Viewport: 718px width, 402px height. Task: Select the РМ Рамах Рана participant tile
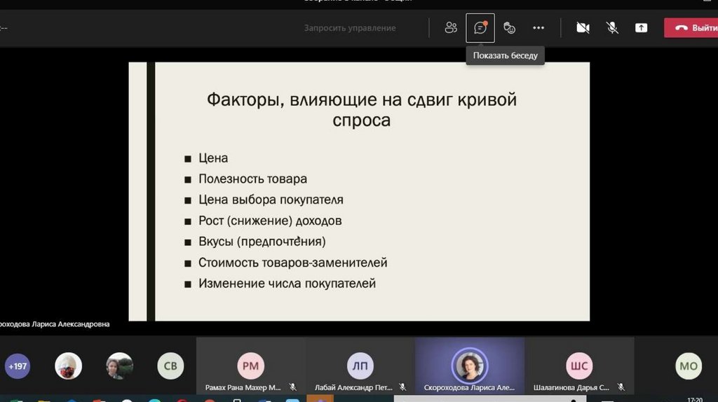click(x=250, y=366)
